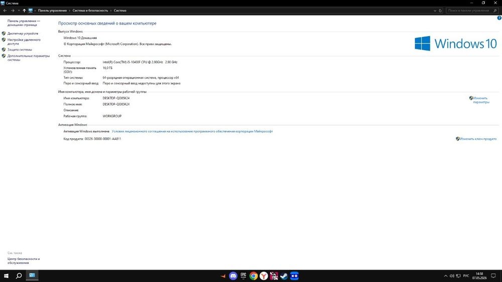Click shield icon beside "Диспетчер устройств"
502x282 pixels.
click(4, 33)
